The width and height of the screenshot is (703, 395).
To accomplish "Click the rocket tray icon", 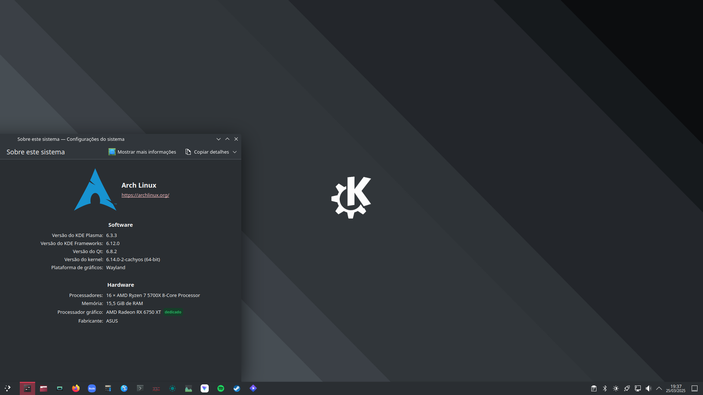I will (x=627, y=388).
